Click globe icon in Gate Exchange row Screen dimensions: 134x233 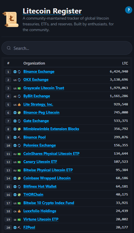(x=15, y=121)
